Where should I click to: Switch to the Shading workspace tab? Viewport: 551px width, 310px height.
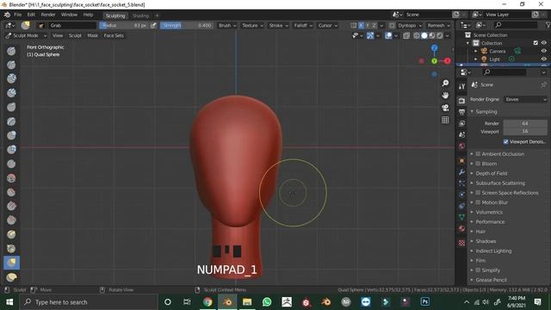(140, 15)
